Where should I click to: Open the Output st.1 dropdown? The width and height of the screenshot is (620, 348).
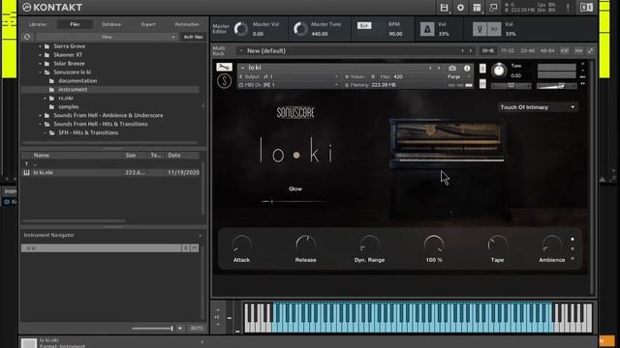(x=289, y=76)
